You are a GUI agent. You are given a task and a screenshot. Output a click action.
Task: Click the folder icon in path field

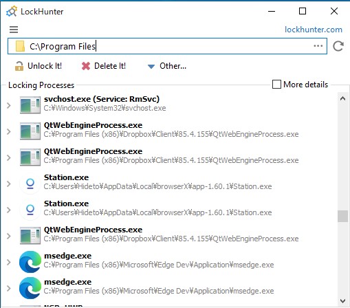(x=20, y=46)
